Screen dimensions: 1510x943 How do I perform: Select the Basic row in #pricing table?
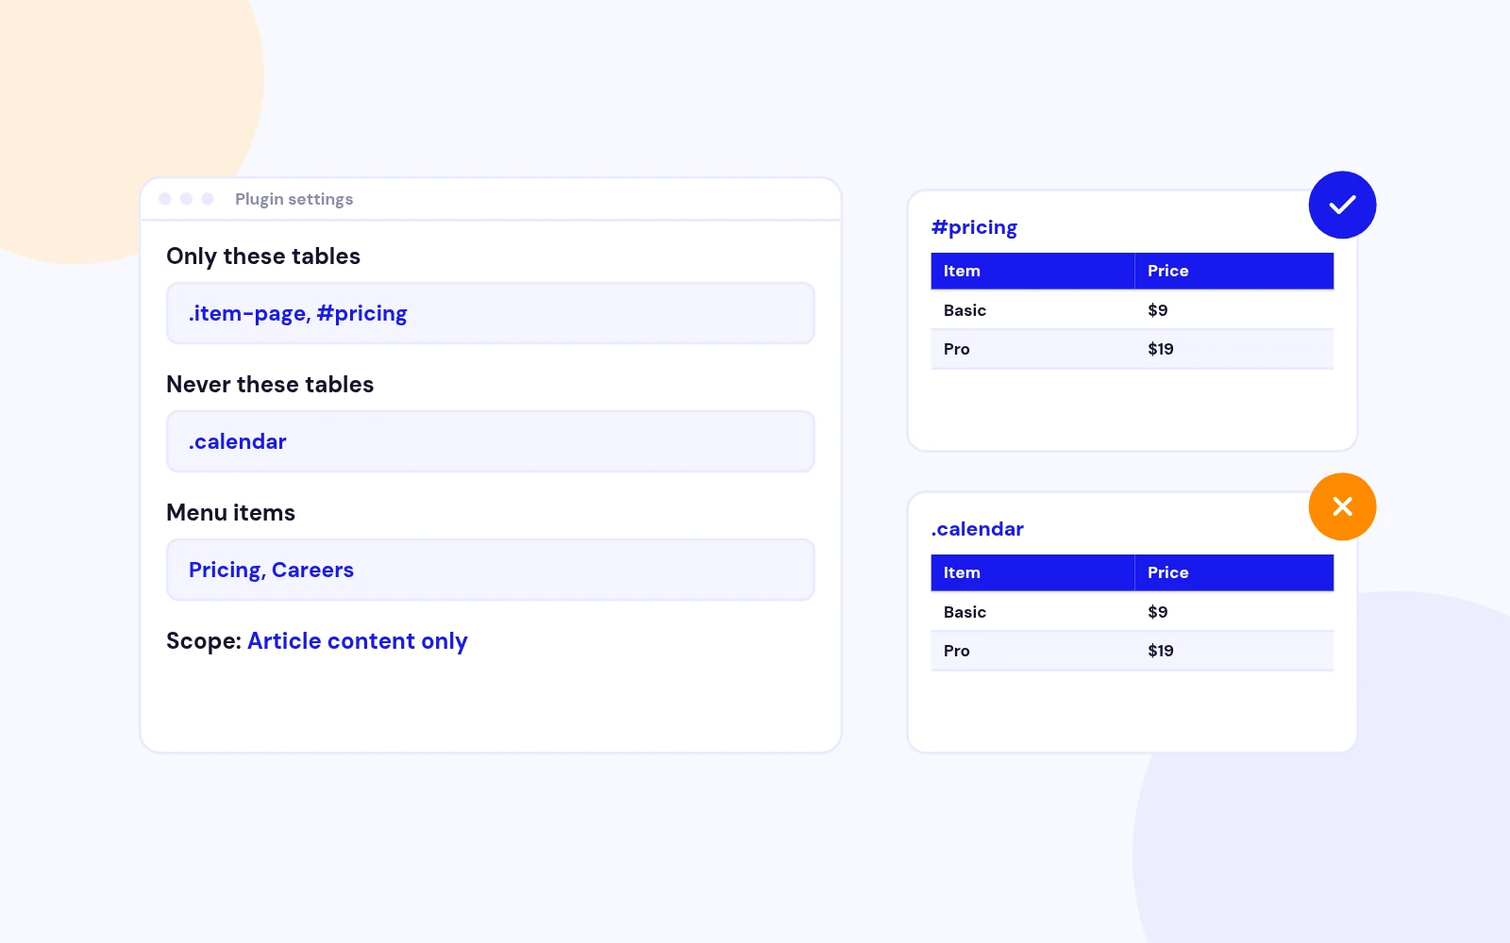(1132, 310)
